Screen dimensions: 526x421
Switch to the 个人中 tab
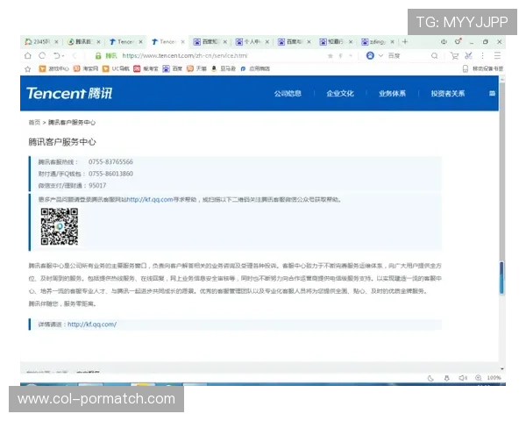[x=252, y=41]
